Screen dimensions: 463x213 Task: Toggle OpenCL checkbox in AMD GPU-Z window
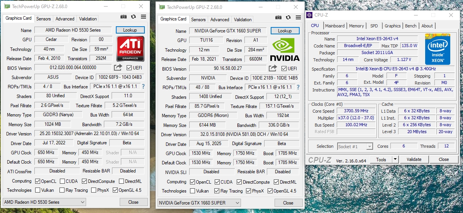[37, 181]
